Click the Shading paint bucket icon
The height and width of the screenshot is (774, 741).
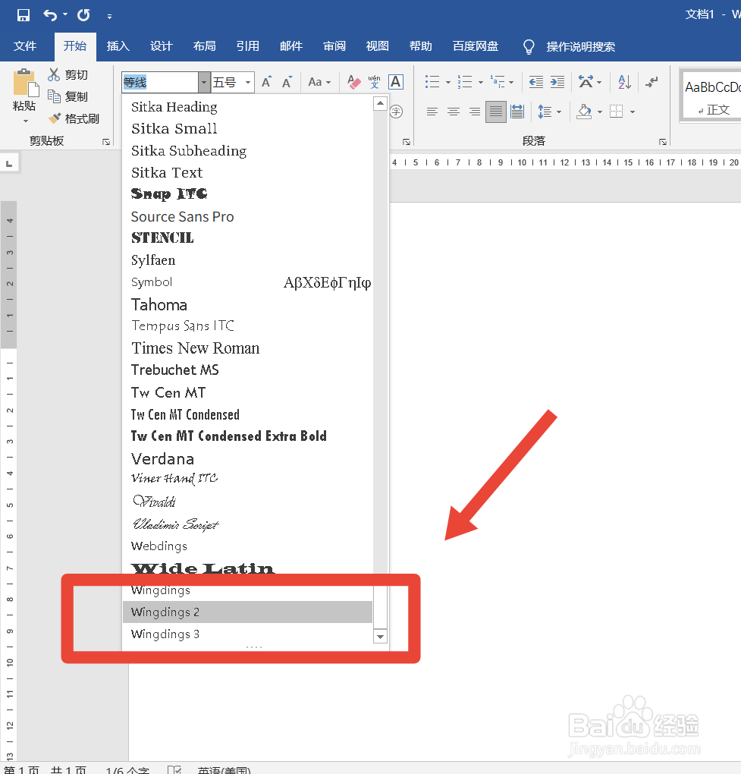pos(584,112)
